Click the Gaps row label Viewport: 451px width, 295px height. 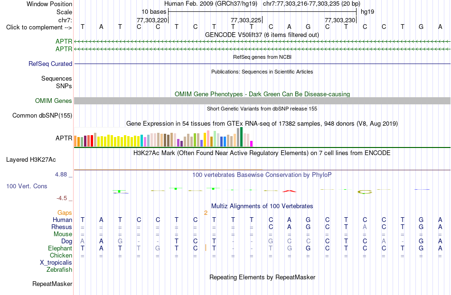(65, 213)
